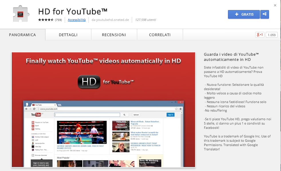This screenshot has width=281, height=171.
Task: Open the CORRELATI tab
Action: [x=160, y=35]
